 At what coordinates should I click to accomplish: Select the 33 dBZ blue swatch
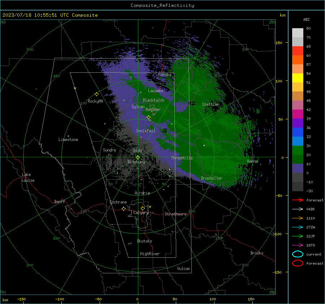click(x=298, y=141)
